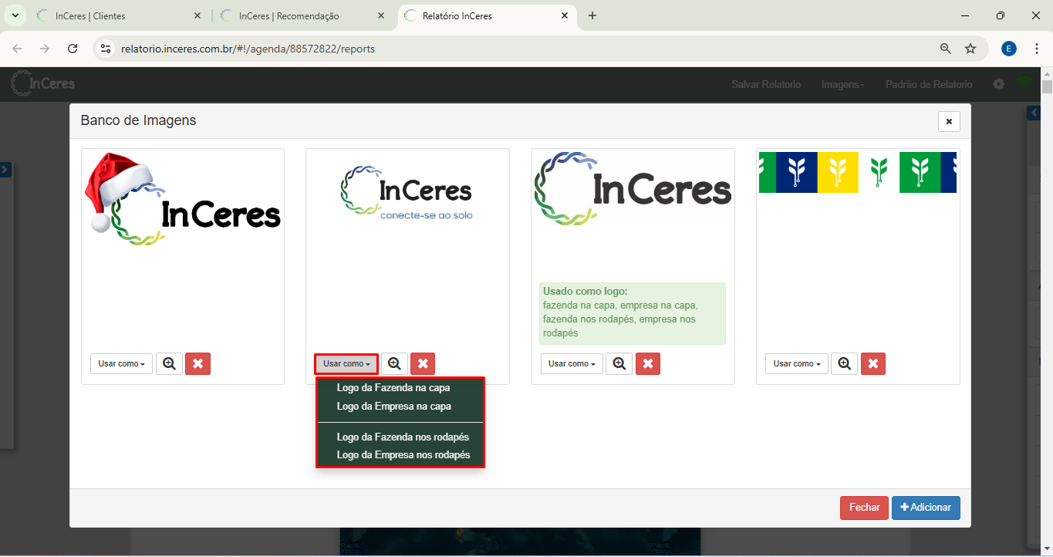Delete the 'conecte-se ao solo' logo image
Image resolution: width=1053 pixels, height=557 pixels.
coord(423,363)
